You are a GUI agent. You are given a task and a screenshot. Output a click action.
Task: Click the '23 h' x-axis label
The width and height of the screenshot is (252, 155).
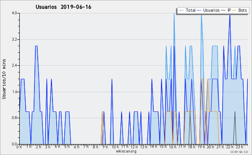click(x=239, y=147)
